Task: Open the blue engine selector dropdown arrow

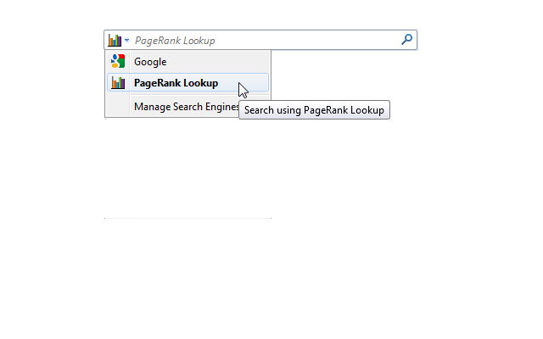Action: point(126,41)
